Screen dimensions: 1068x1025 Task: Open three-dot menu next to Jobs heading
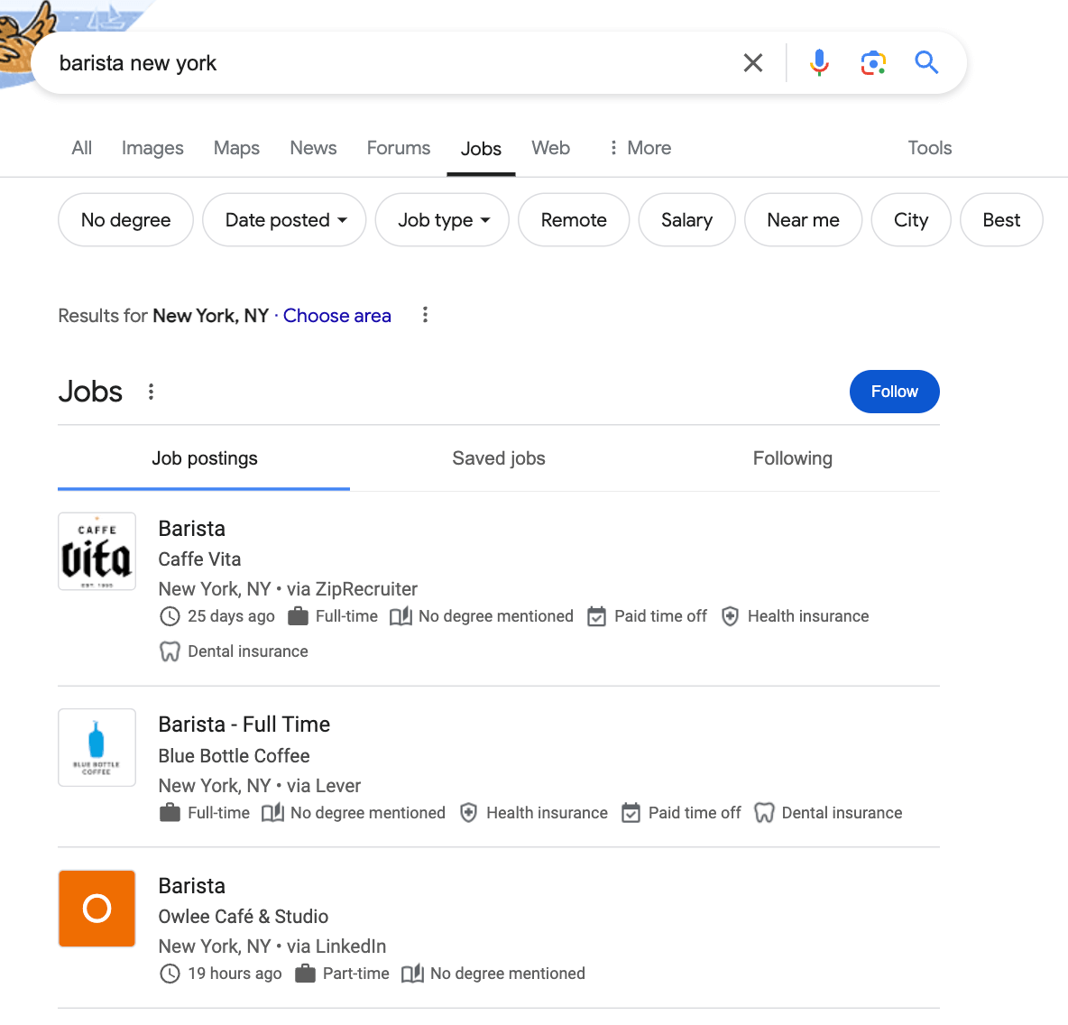(152, 392)
